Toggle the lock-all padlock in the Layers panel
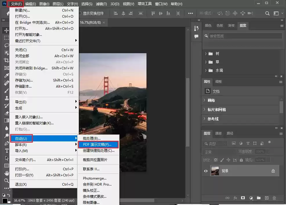The height and width of the screenshot is (205, 286). pos(241,160)
